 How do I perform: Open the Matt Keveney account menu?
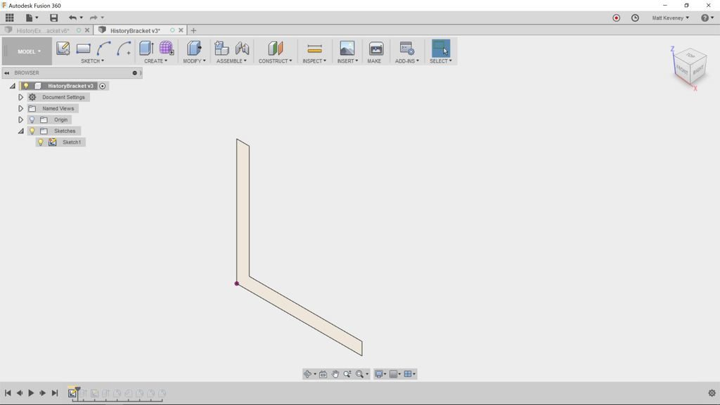667,18
